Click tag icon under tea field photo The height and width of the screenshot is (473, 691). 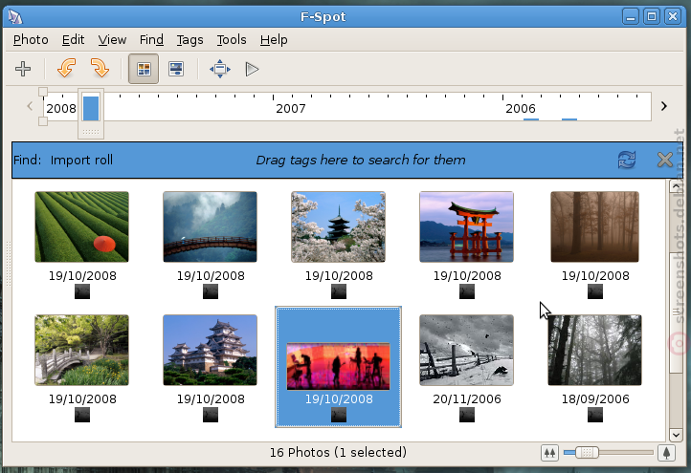tap(82, 291)
